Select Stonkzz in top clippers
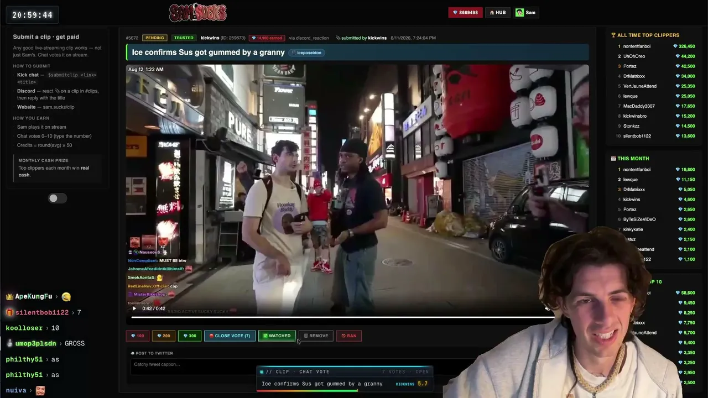The width and height of the screenshot is (708, 398). tap(631, 126)
